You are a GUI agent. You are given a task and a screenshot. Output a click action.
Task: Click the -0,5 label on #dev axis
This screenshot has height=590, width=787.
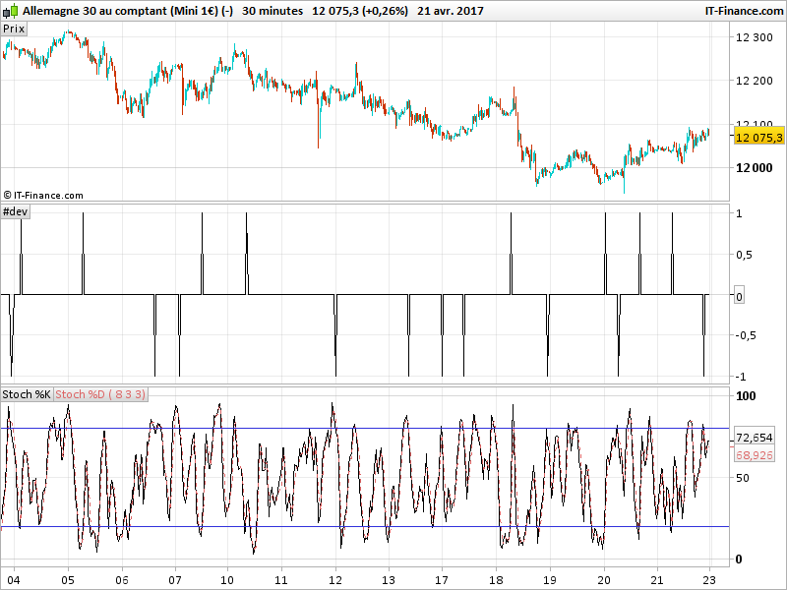(x=746, y=335)
